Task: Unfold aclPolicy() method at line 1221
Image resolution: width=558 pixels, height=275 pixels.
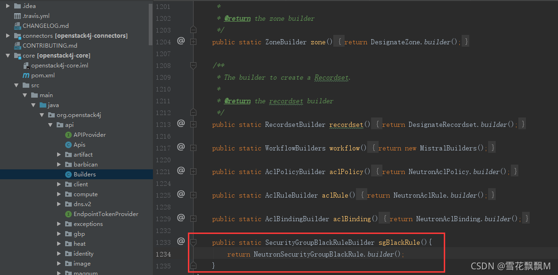Action: coord(193,172)
